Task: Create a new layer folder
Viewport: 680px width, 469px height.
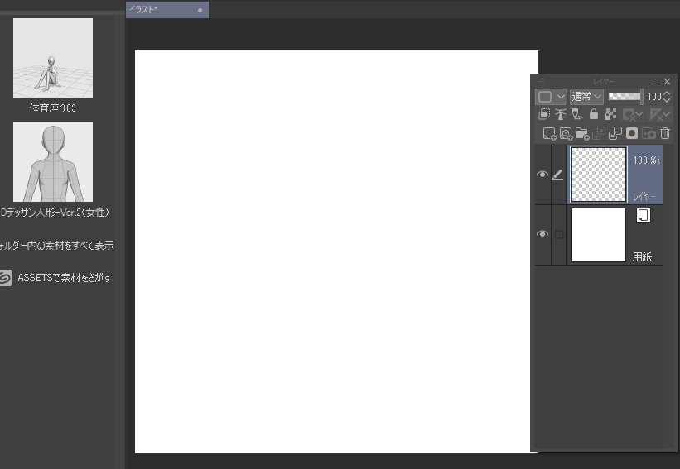Action: (582, 133)
